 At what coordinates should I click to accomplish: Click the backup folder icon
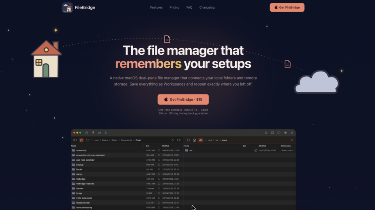pyautogui.click(x=73, y=164)
